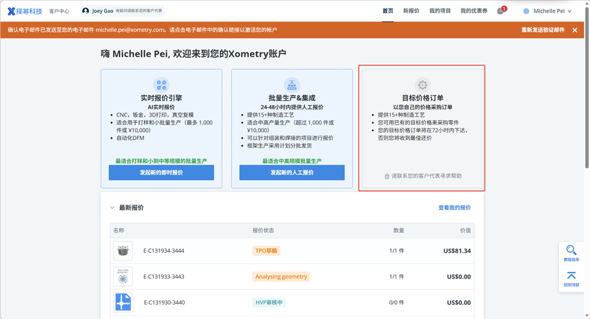590x319 pixels.
Task: Click the 择幂科技 logo in the header
Action: tap(25, 11)
